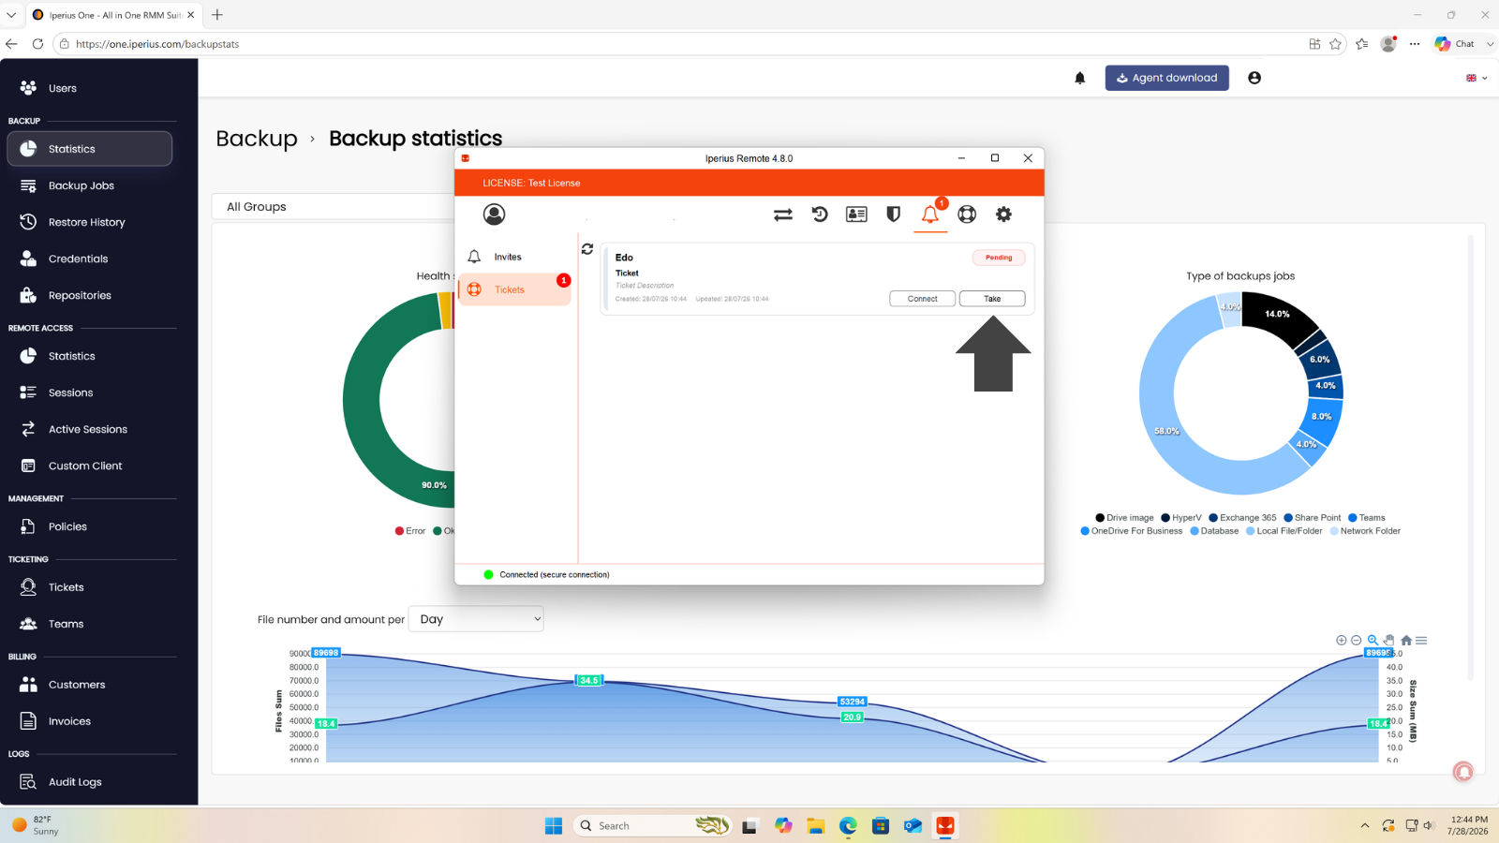Viewport: 1499px width, 843px height.
Task: Toggle the Network Folder legend entry
Action: click(1365, 531)
